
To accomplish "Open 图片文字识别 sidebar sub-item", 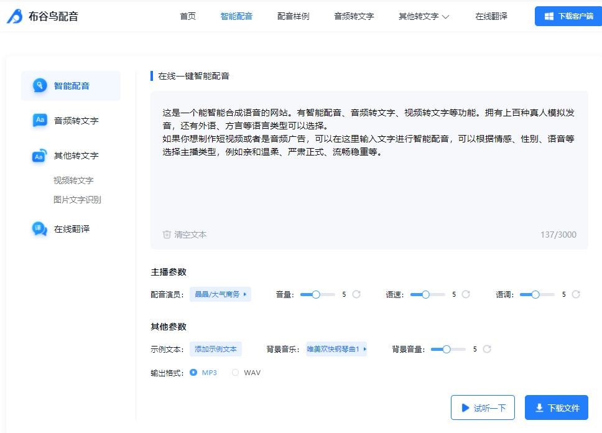I will 77,200.
